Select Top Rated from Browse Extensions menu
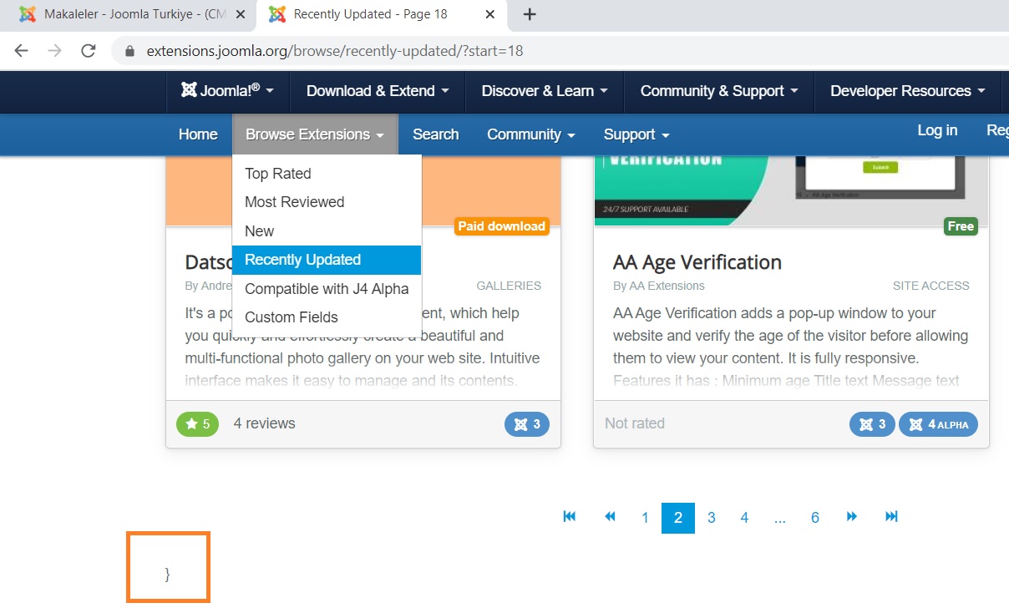Screen dimensions: 1009x608 tap(278, 174)
